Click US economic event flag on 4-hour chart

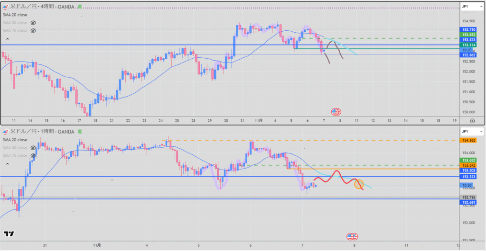pos(336,112)
